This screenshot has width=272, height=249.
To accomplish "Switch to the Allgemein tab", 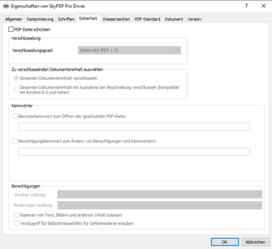I will pos(14,19).
